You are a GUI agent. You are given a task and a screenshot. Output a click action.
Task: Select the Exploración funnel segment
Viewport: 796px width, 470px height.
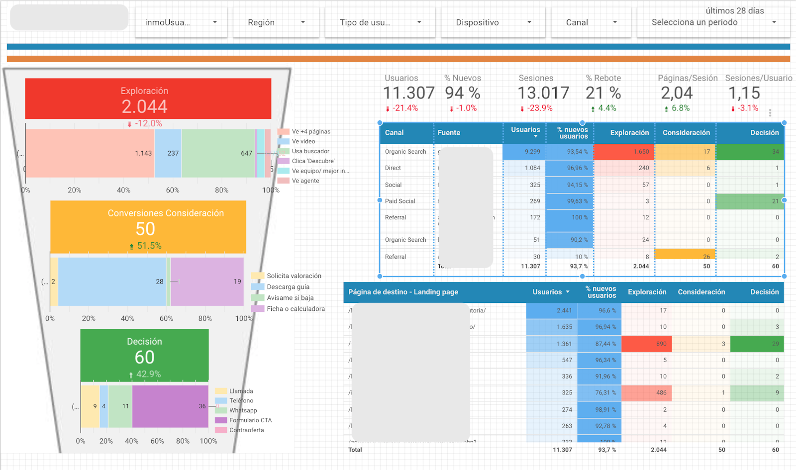point(148,98)
